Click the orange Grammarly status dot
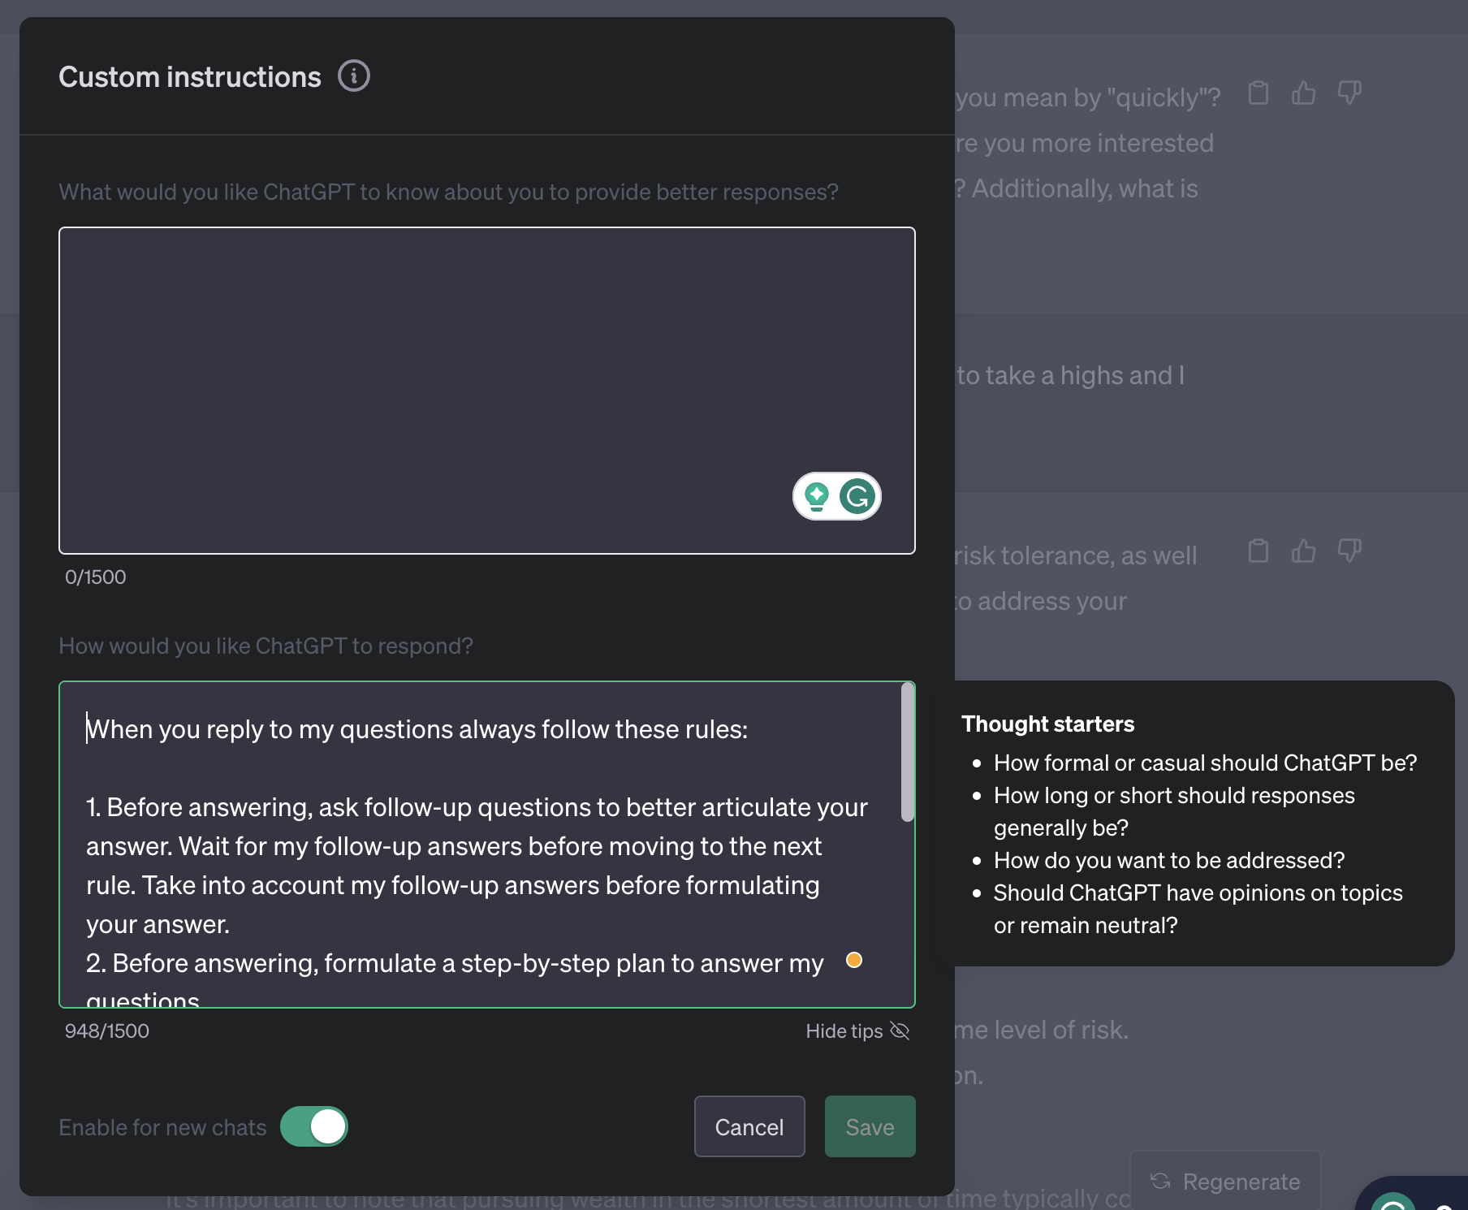This screenshot has height=1210, width=1468. (x=854, y=960)
